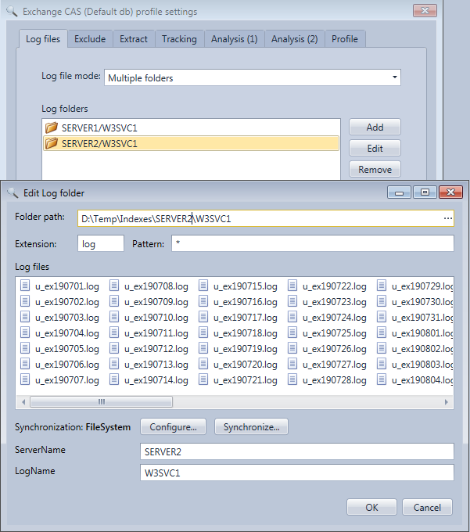Screen dimensions: 470x532
Task: Click file icon of u_ex190707.log
Action: (25, 379)
